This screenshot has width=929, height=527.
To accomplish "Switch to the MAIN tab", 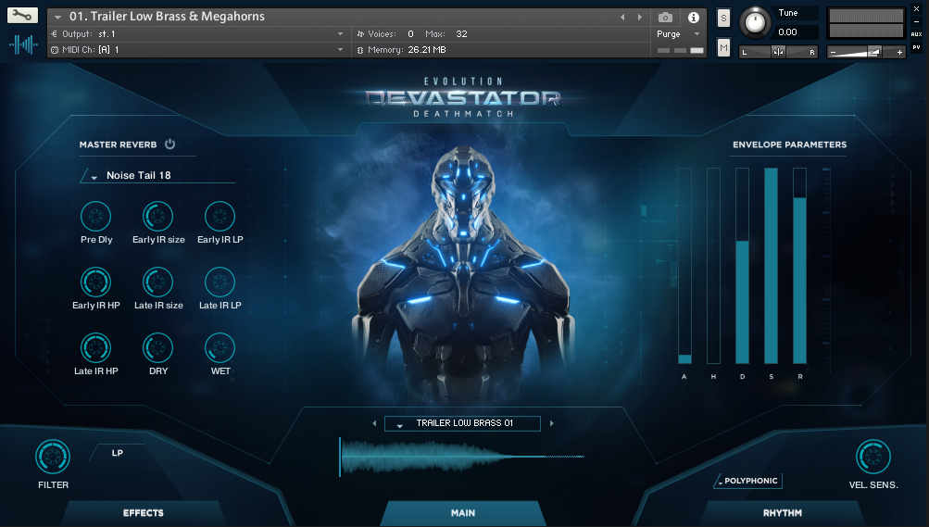I will coord(463,513).
